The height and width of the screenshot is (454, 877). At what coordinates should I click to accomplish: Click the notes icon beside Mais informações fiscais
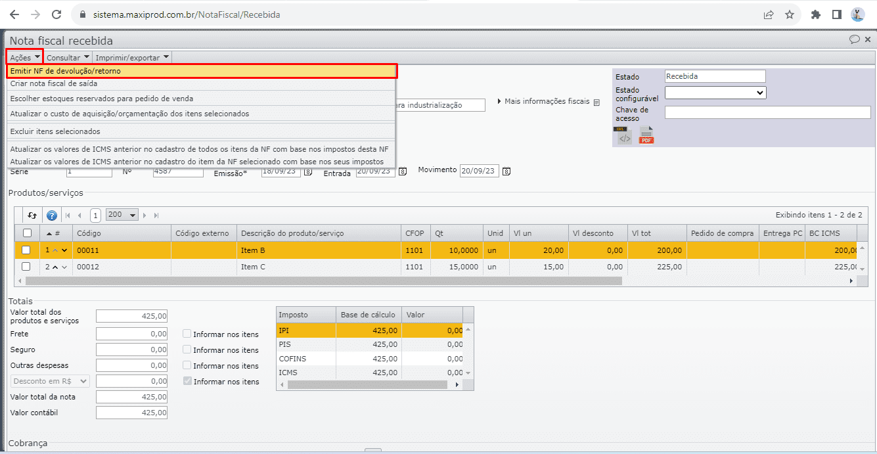coord(596,102)
